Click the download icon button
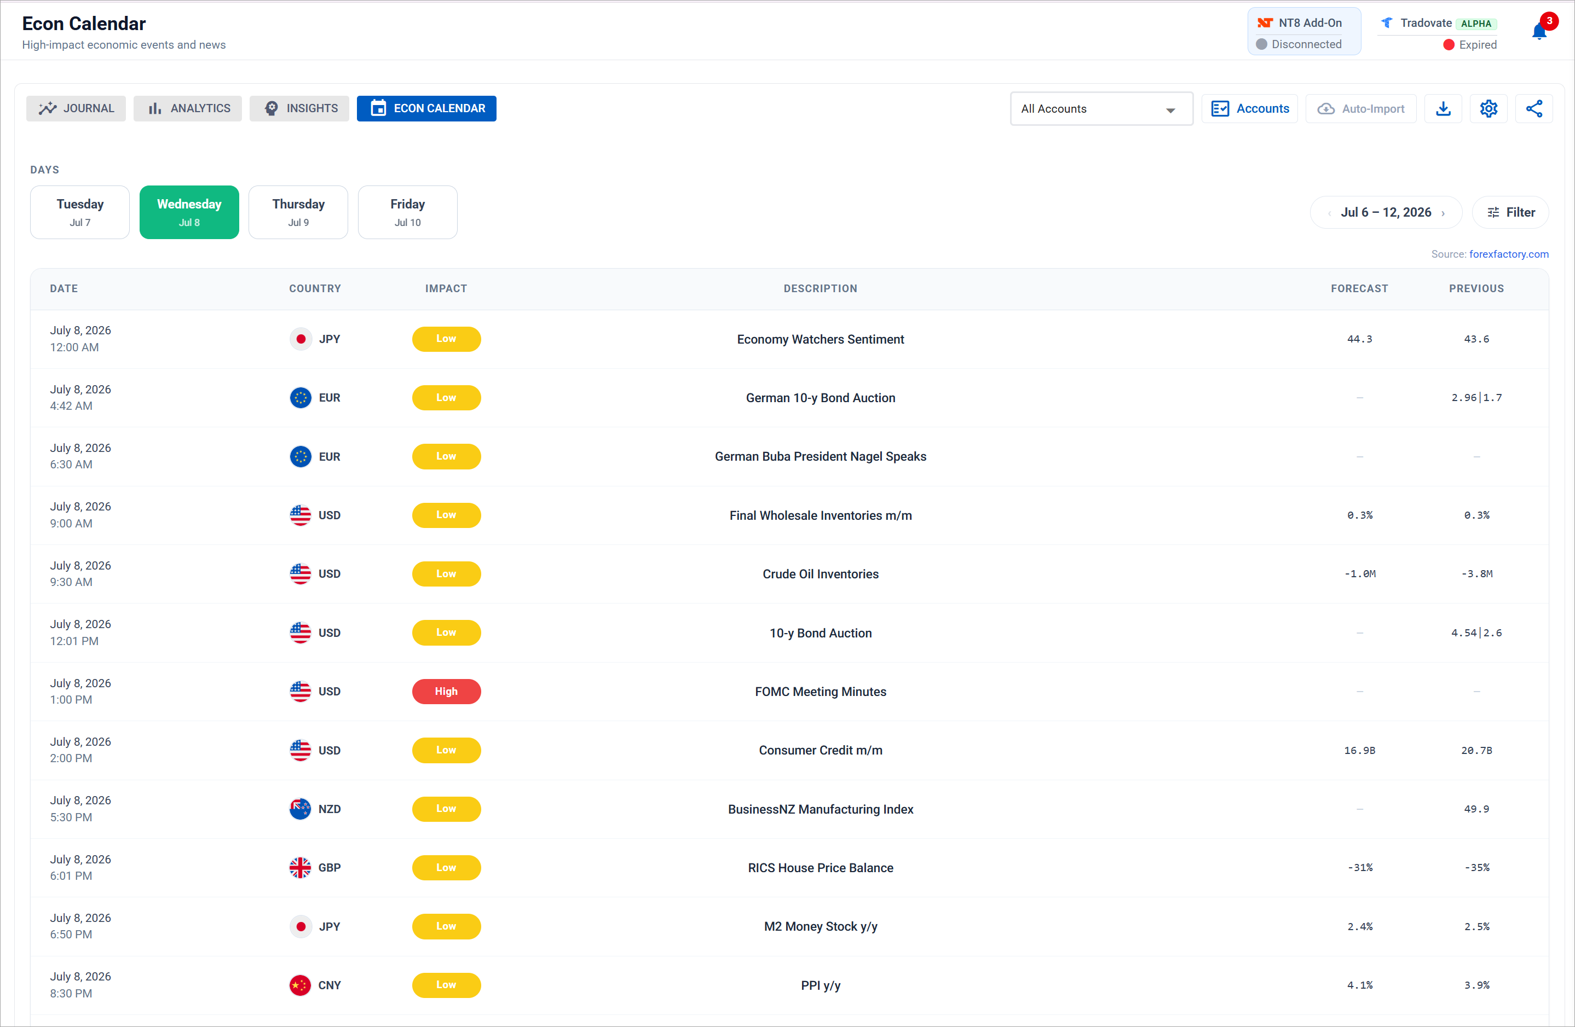The height and width of the screenshot is (1027, 1575). (x=1443, y=108)
